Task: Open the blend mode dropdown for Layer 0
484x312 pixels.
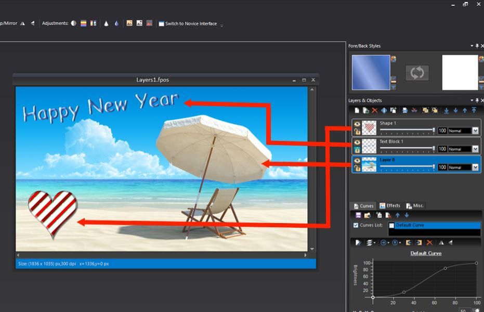Action: [x=475, y=166]
